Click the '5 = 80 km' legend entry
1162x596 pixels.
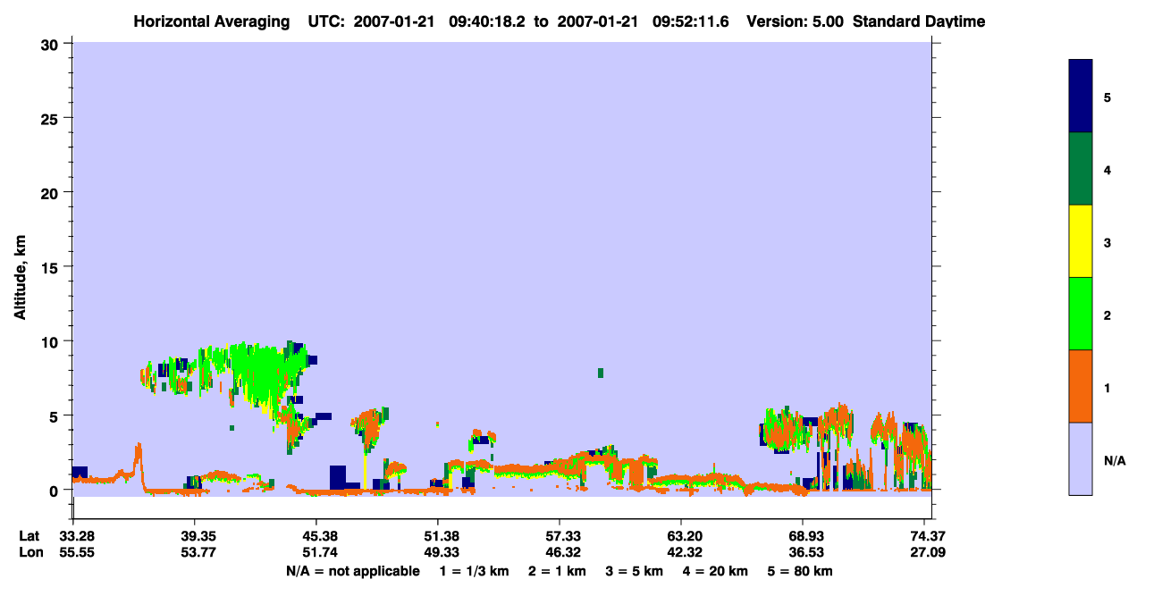pos(800,571)
